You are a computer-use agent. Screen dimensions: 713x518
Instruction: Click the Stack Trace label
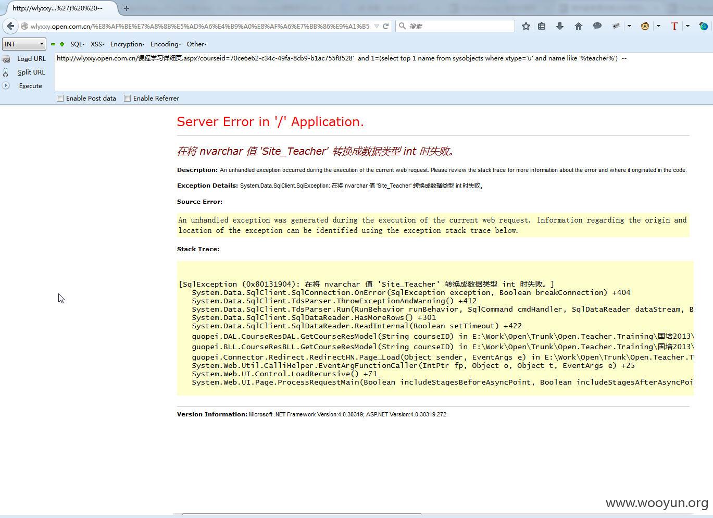pos(198,249)
